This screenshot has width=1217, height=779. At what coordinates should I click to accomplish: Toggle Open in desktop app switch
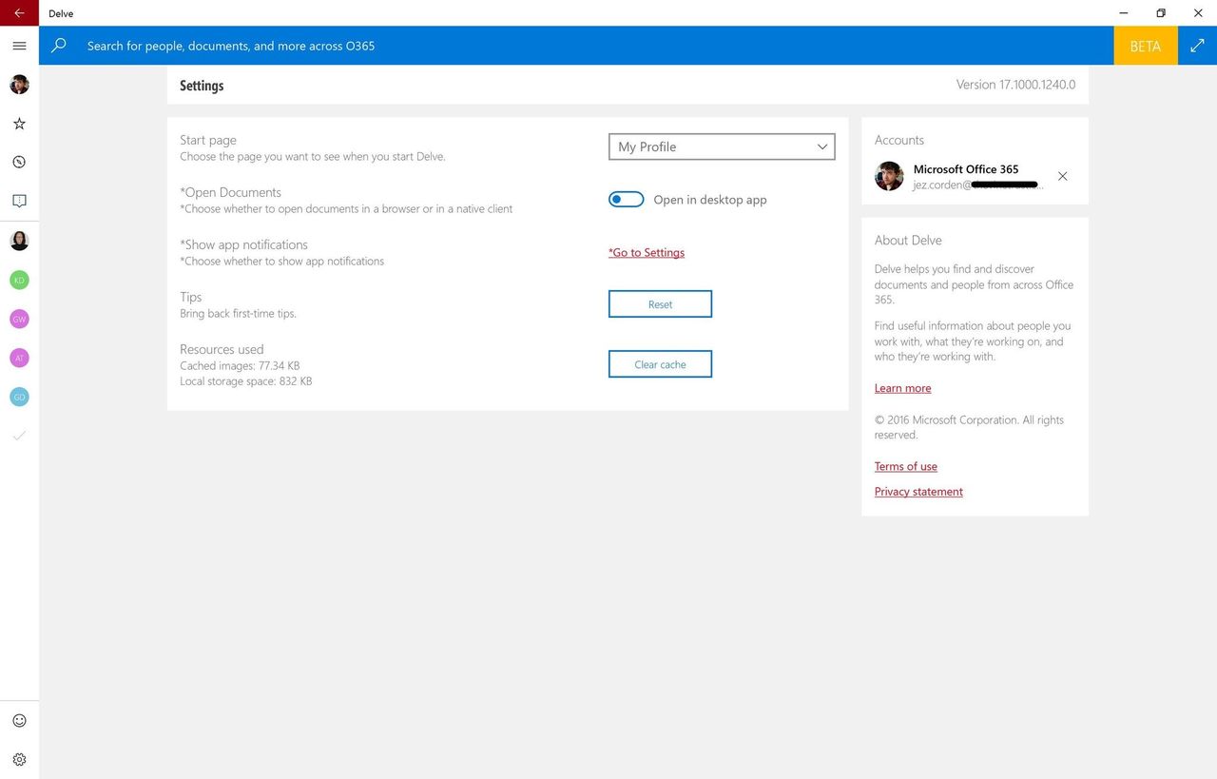[627, 200]
